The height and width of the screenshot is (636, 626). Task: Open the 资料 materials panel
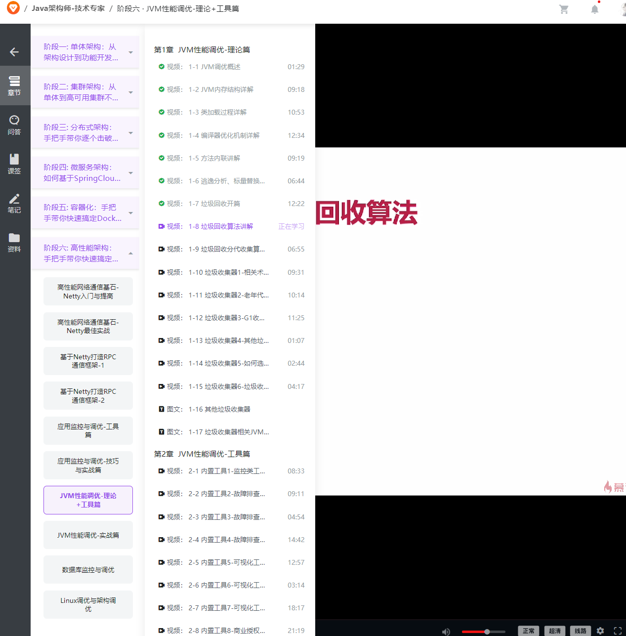[14, 242]
